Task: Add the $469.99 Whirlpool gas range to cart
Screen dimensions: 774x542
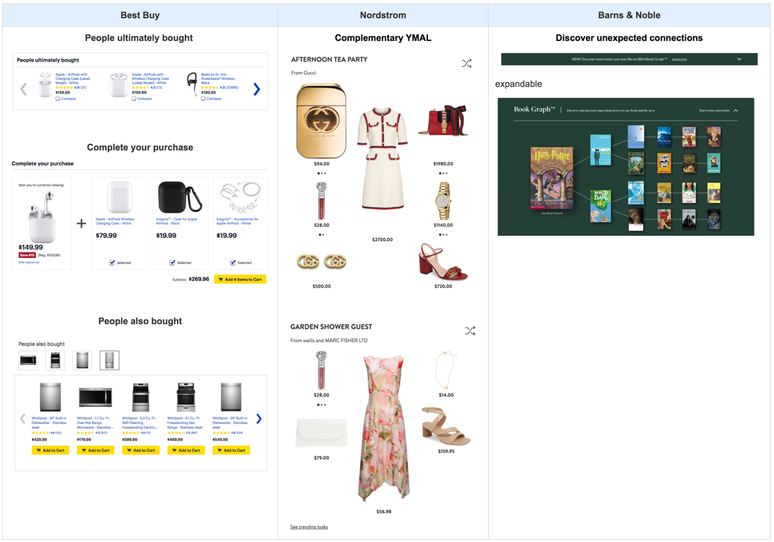Action: pos(186,450)
